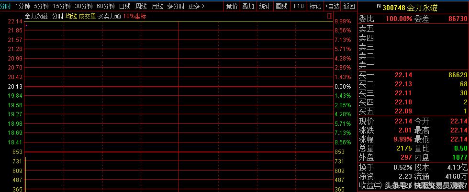Screen dimensions: 469x192
Task: Click the 9.99% right axis label
Action: tap(343, 21)
